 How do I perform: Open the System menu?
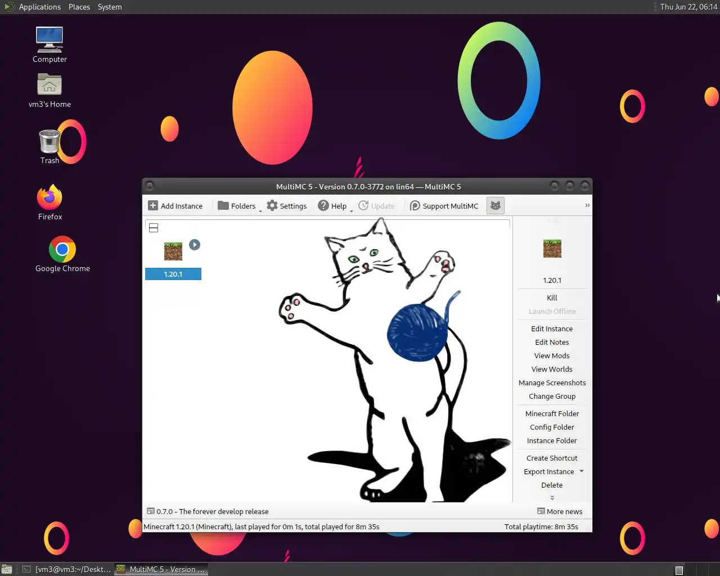pyautogui.click(x=110, y=7)
